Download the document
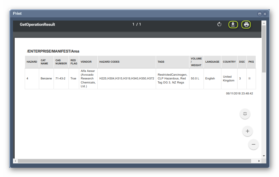 (233, 25)
